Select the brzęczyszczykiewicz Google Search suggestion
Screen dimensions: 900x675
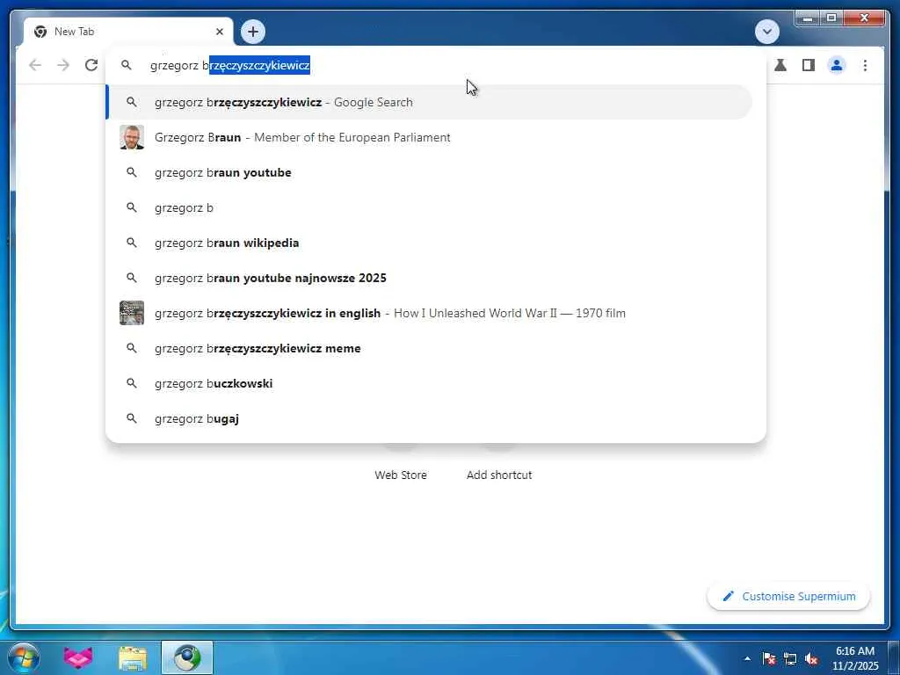click(429, 102)
